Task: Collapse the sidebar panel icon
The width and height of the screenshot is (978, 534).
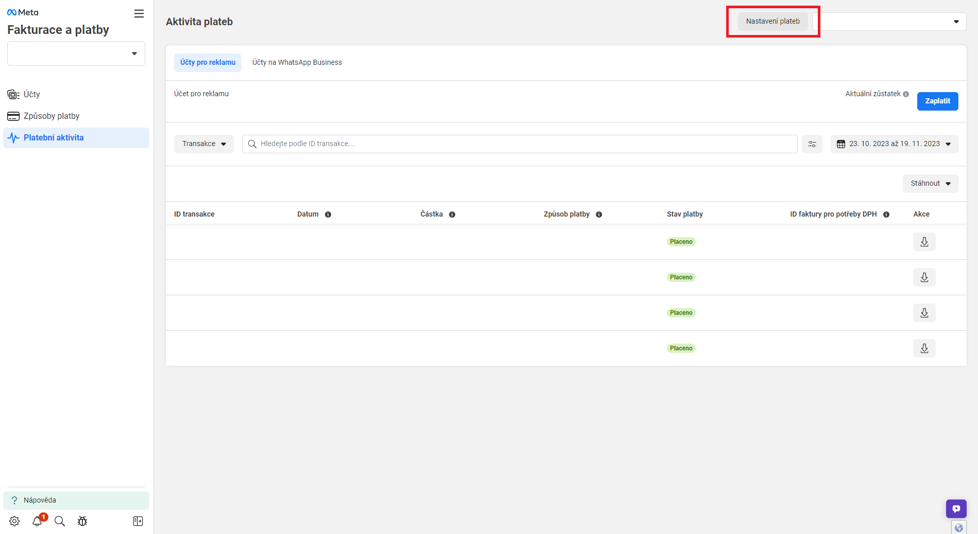Action: [138, 521]
